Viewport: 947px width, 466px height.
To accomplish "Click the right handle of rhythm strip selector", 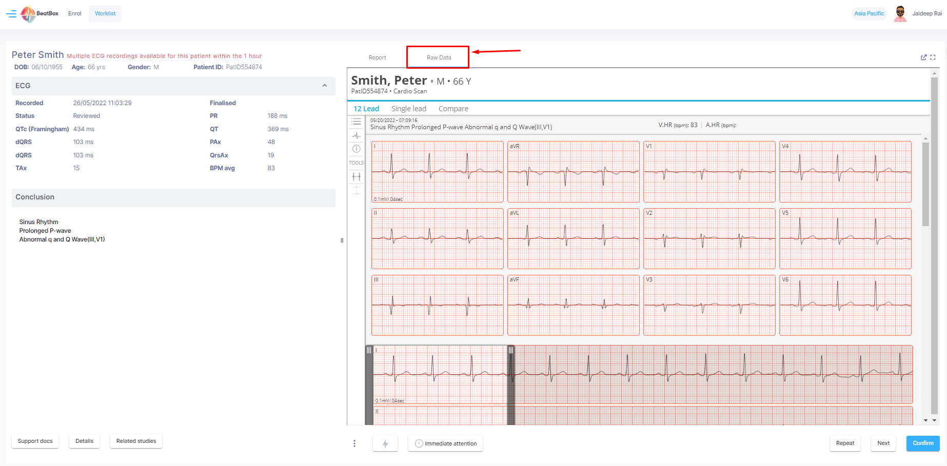I will click(x=511, y=350).
